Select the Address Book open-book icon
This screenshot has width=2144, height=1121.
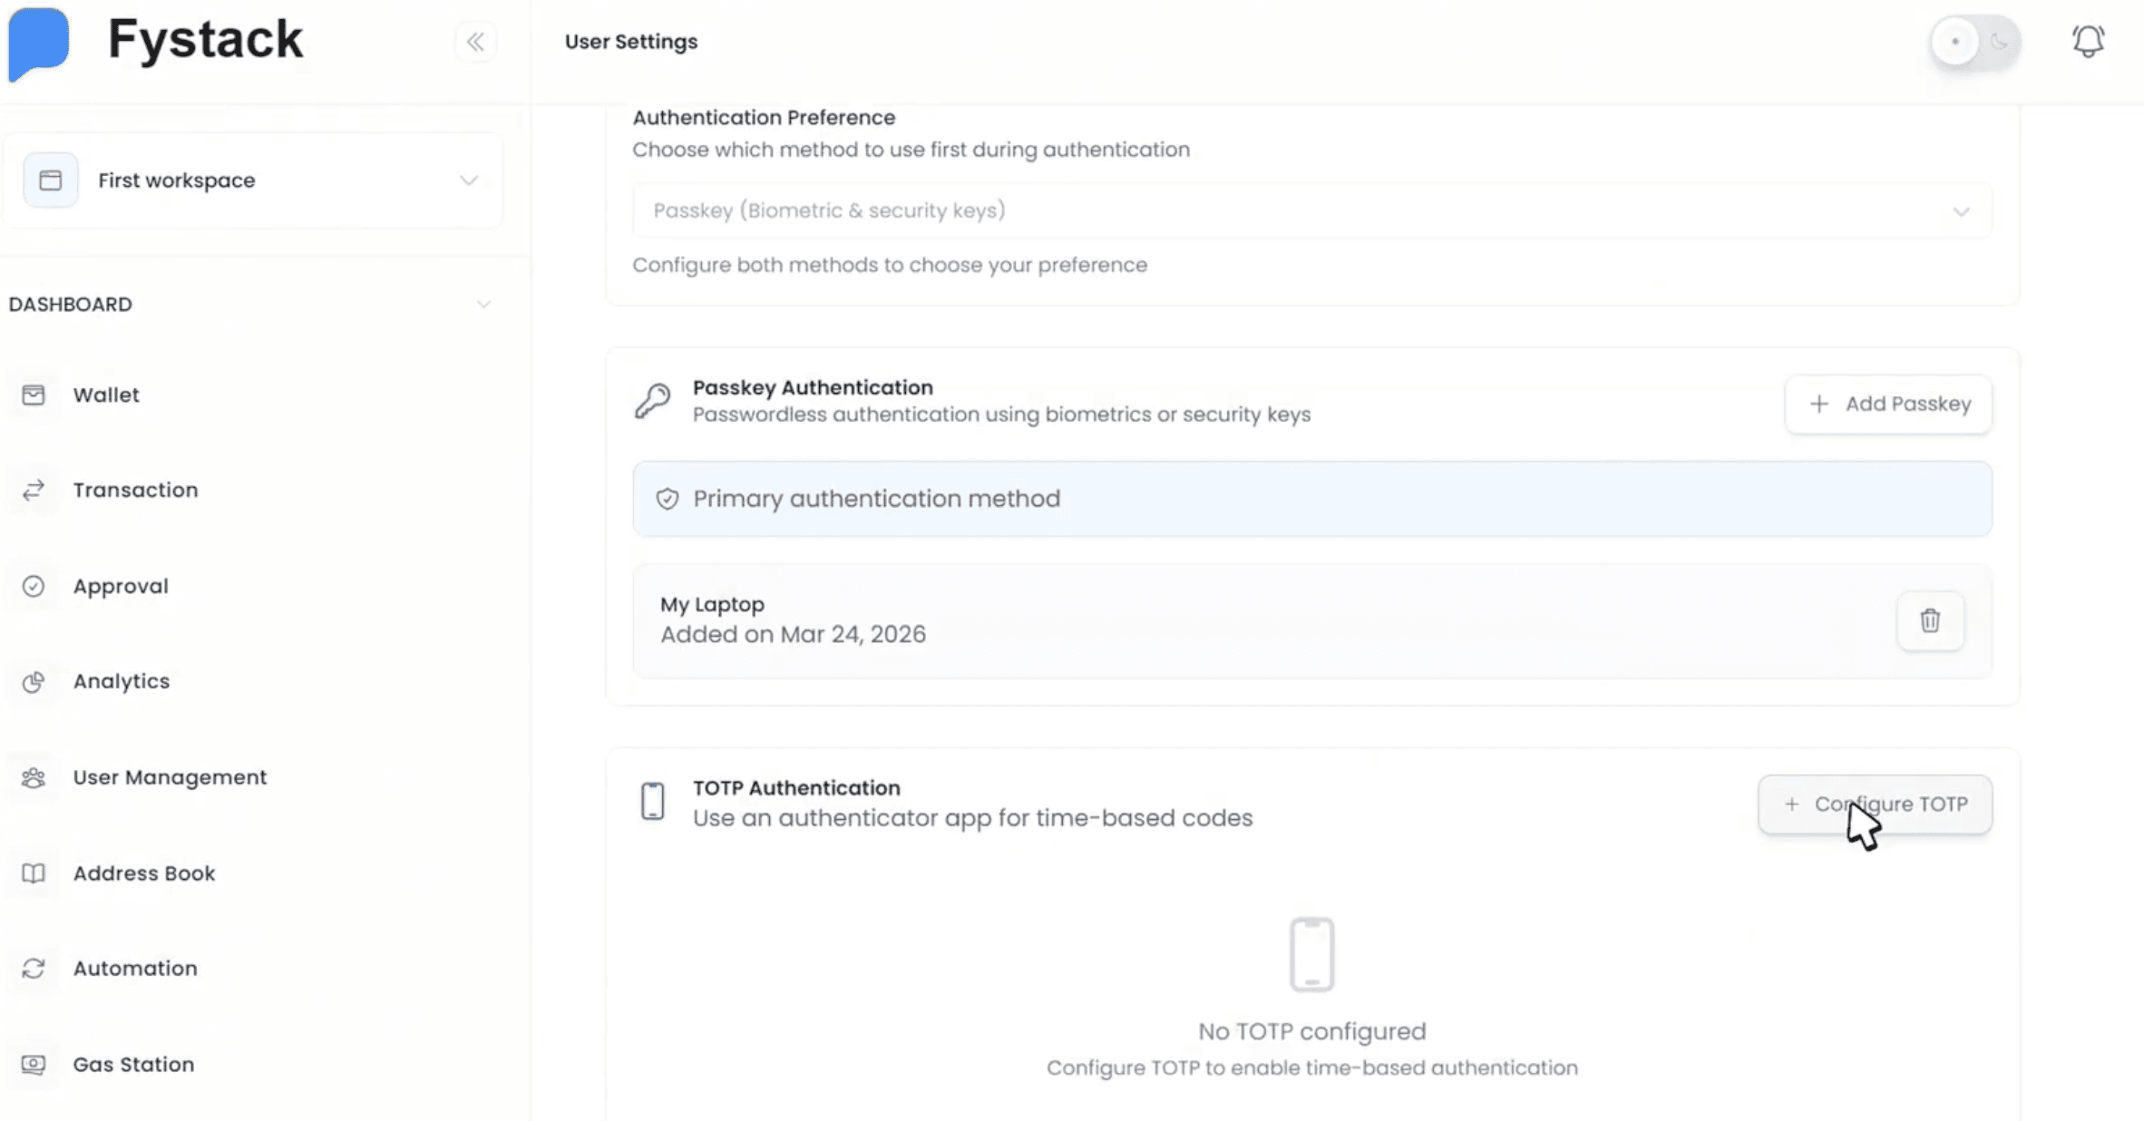(x=34, y=873)
